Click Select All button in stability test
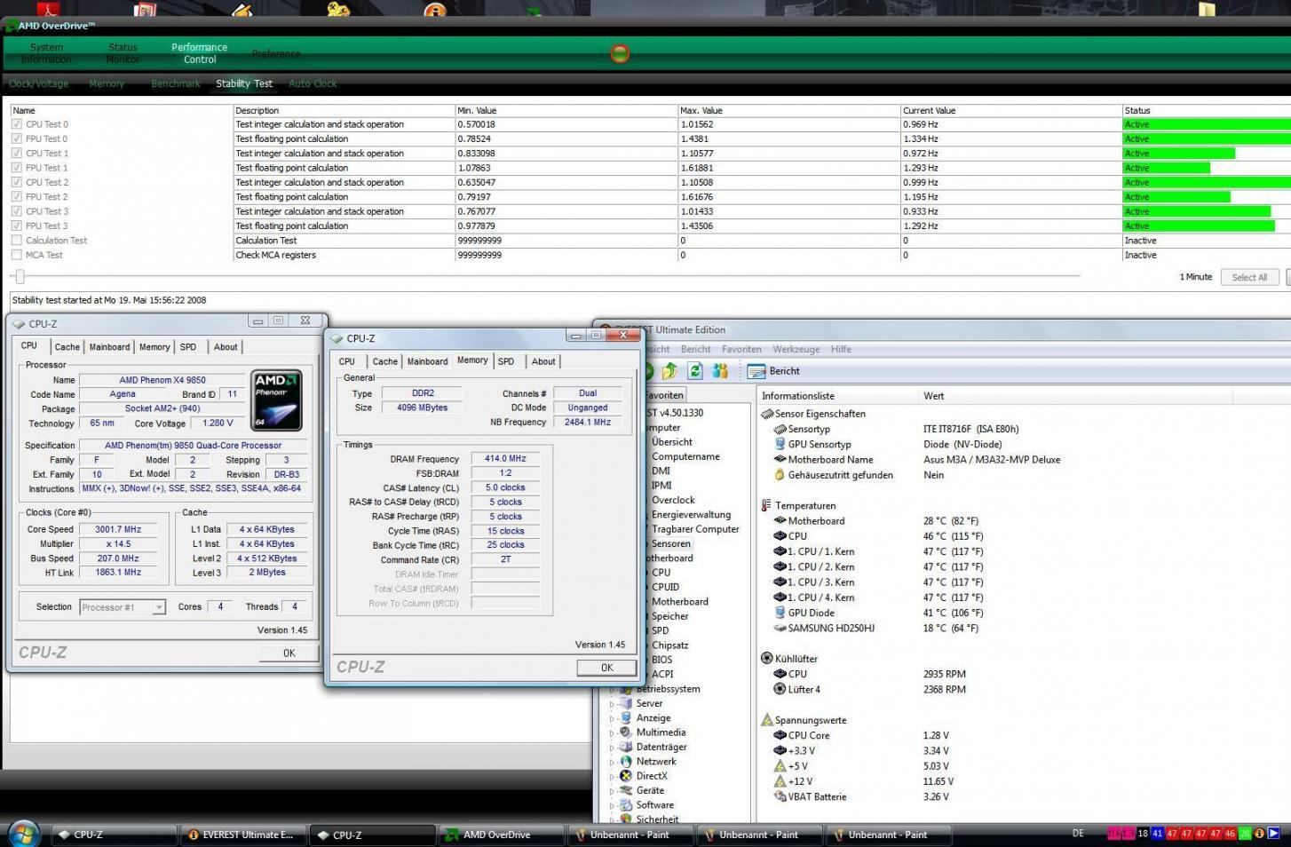Screen dimensions: 1291x847 click(x=1249, y=277)
